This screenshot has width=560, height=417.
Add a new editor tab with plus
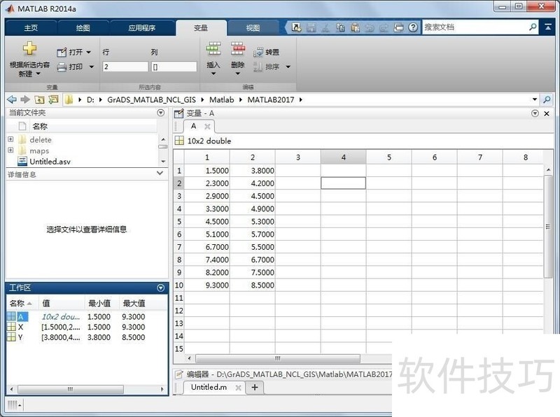pos(255,388)
